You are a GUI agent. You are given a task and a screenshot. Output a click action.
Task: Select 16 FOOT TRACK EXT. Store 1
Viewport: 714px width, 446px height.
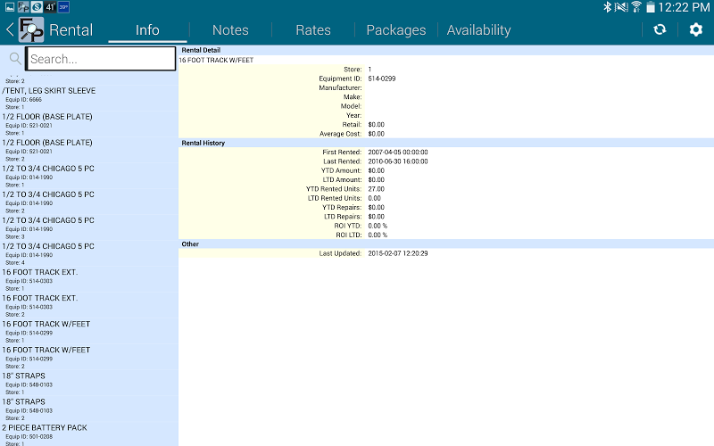pyautogui.click(x=88, y=280)
